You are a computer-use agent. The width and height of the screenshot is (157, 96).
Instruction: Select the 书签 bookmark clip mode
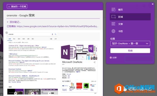click(130, 31)
